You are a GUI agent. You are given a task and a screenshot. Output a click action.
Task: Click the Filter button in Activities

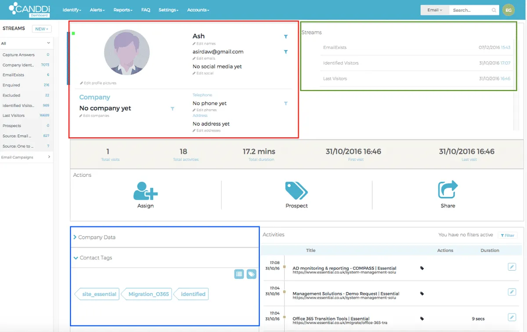(507, 236)
